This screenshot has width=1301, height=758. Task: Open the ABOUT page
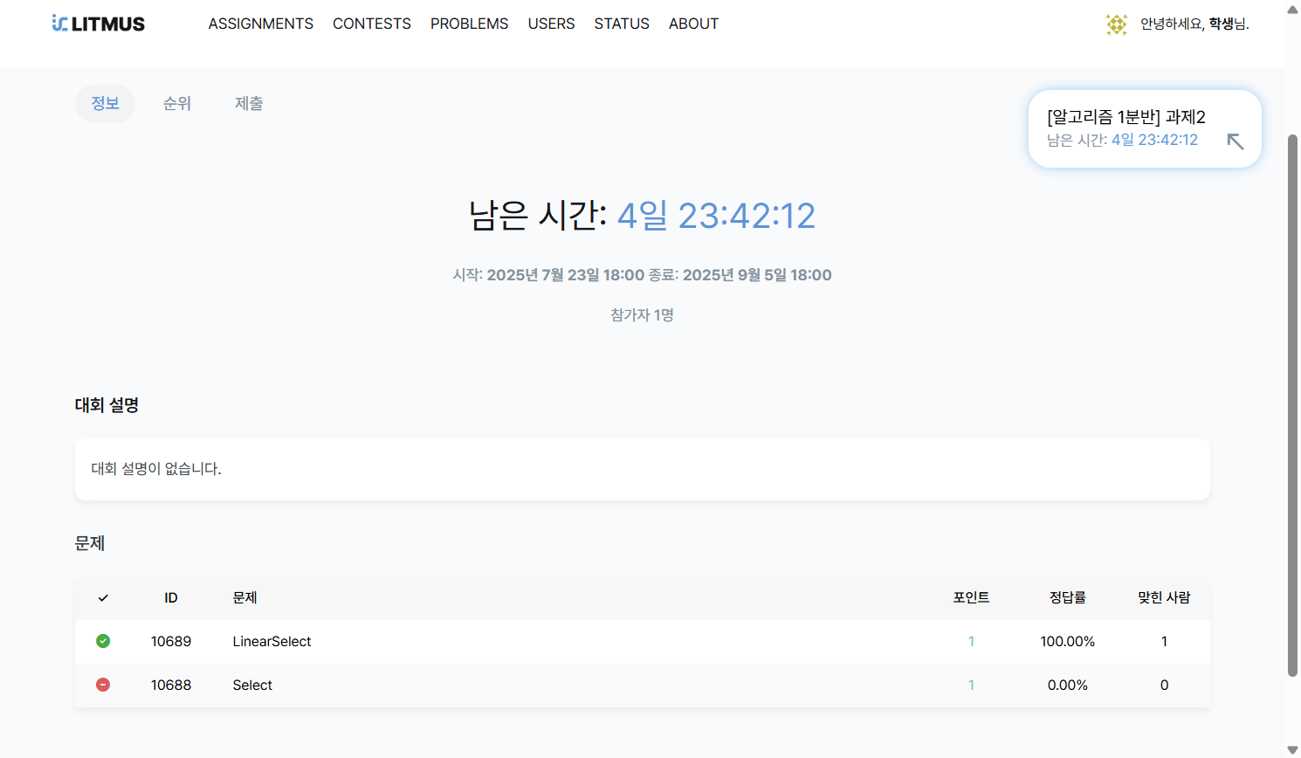(693, 24)
